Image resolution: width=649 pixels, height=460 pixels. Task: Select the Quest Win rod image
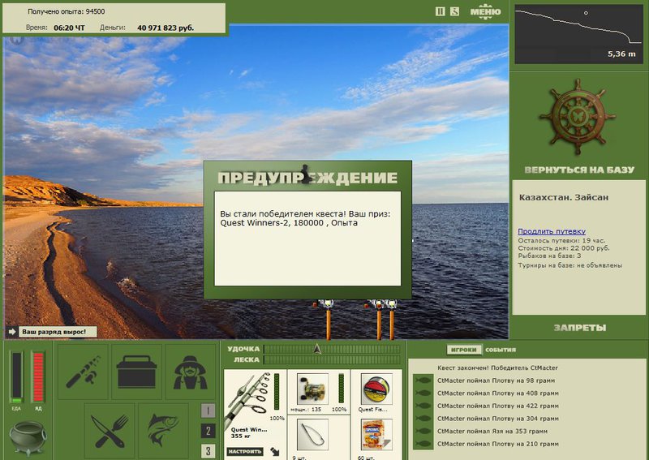coord(247,399)
